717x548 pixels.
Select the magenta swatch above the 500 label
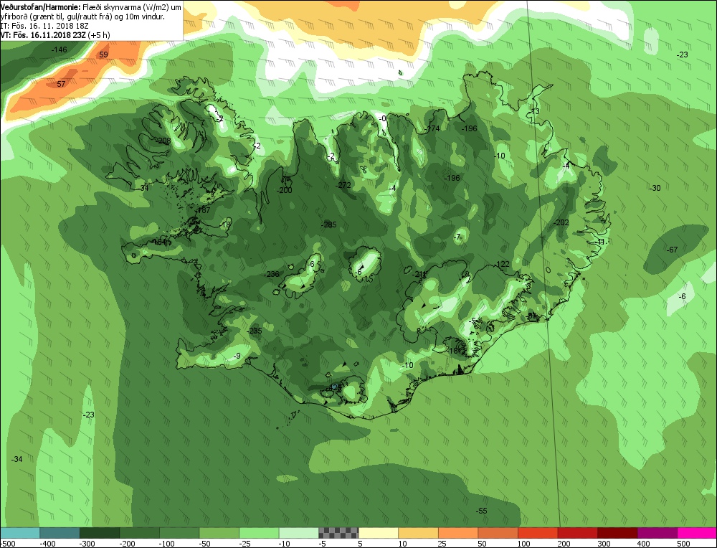coord(696,533)
